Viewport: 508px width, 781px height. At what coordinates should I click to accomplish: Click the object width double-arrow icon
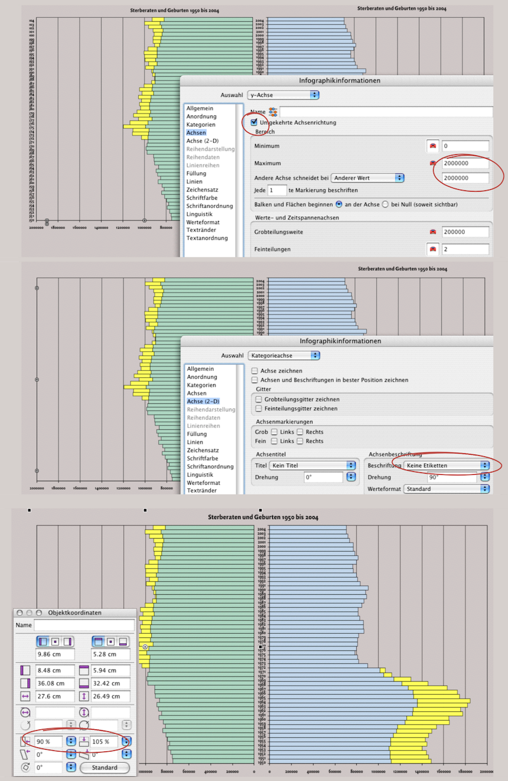click(x=25, y=696)
